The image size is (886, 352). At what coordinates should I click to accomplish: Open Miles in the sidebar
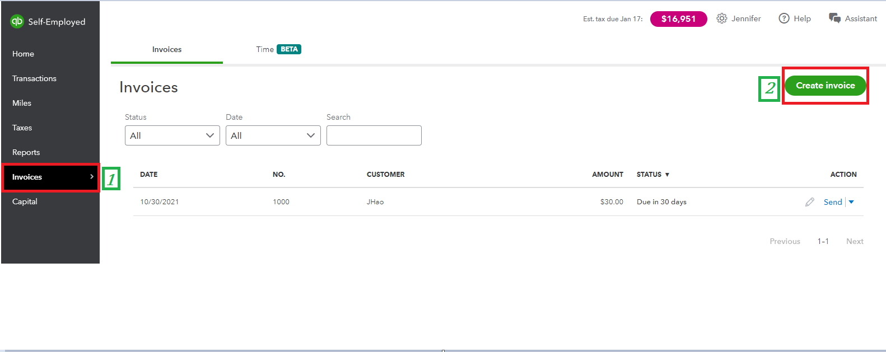[x=22, y=103]
